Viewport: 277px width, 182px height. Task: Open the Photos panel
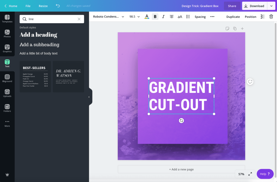click(x=7, y=34)
